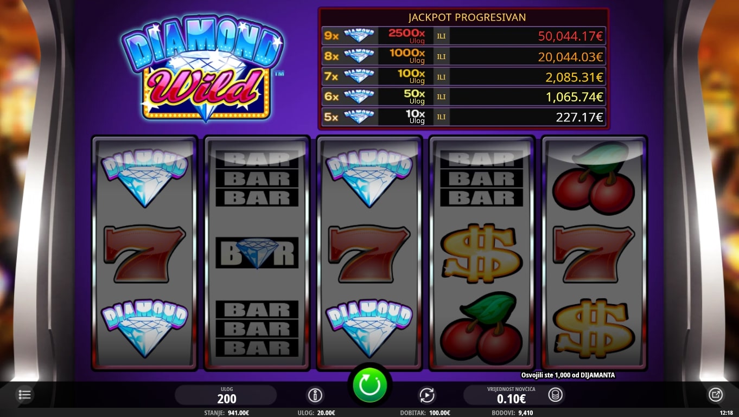The image size is (739, 417).
Task: Click the 7x diamond 2,085.31€ jackpot row
Action: coord(463,76)
